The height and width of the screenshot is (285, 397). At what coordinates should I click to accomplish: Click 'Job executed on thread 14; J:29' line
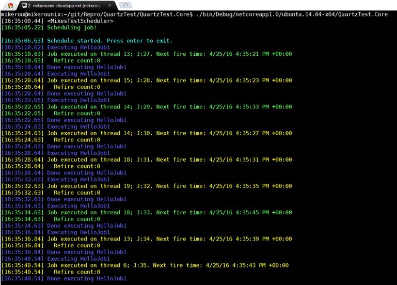click(x=147, y=106)
